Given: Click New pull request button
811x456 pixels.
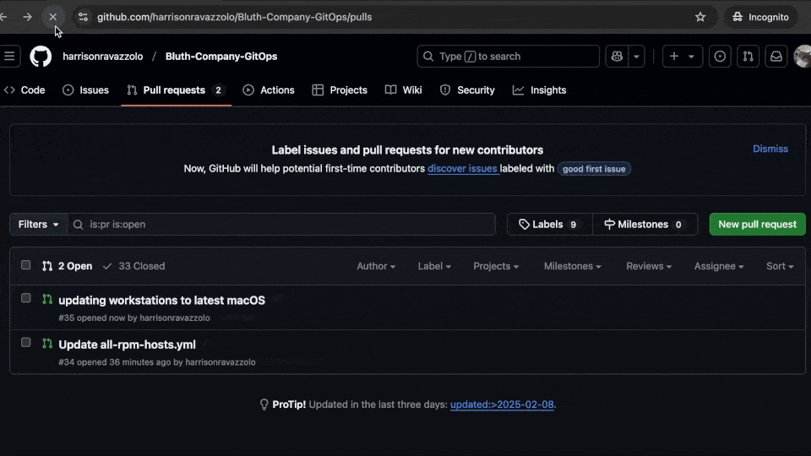Looking at the screenshot, I should tap(757, 225).
